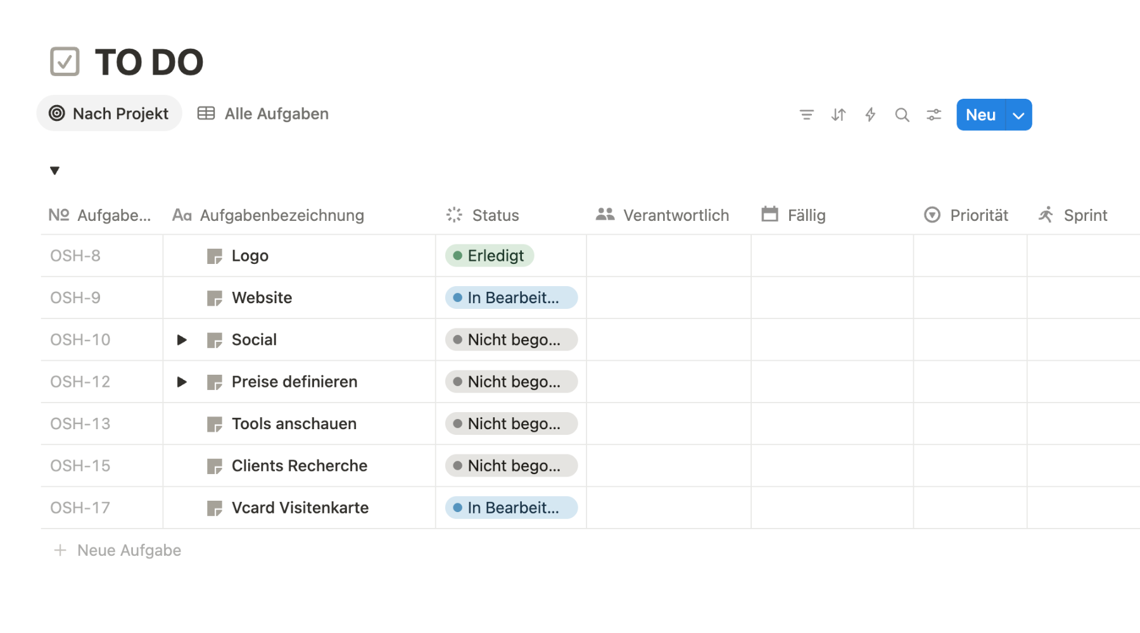Expand subtasks of Social
Image resolution: width=1140 pixels, height=633 pixels.
(x=182, y=339)
